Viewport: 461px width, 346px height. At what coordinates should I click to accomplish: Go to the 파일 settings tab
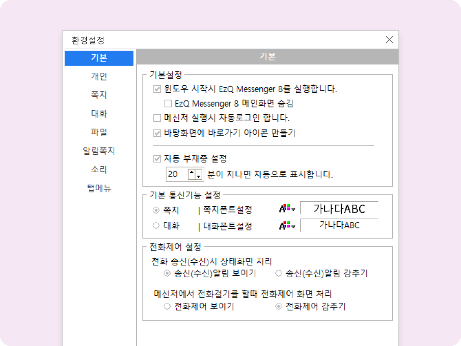pyautogui.click(x=99, y=132)
